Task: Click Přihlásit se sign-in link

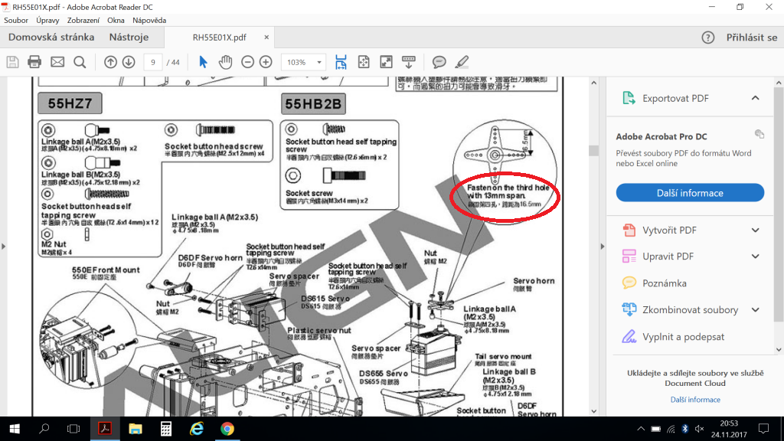Action: click(x=750, y=38)
